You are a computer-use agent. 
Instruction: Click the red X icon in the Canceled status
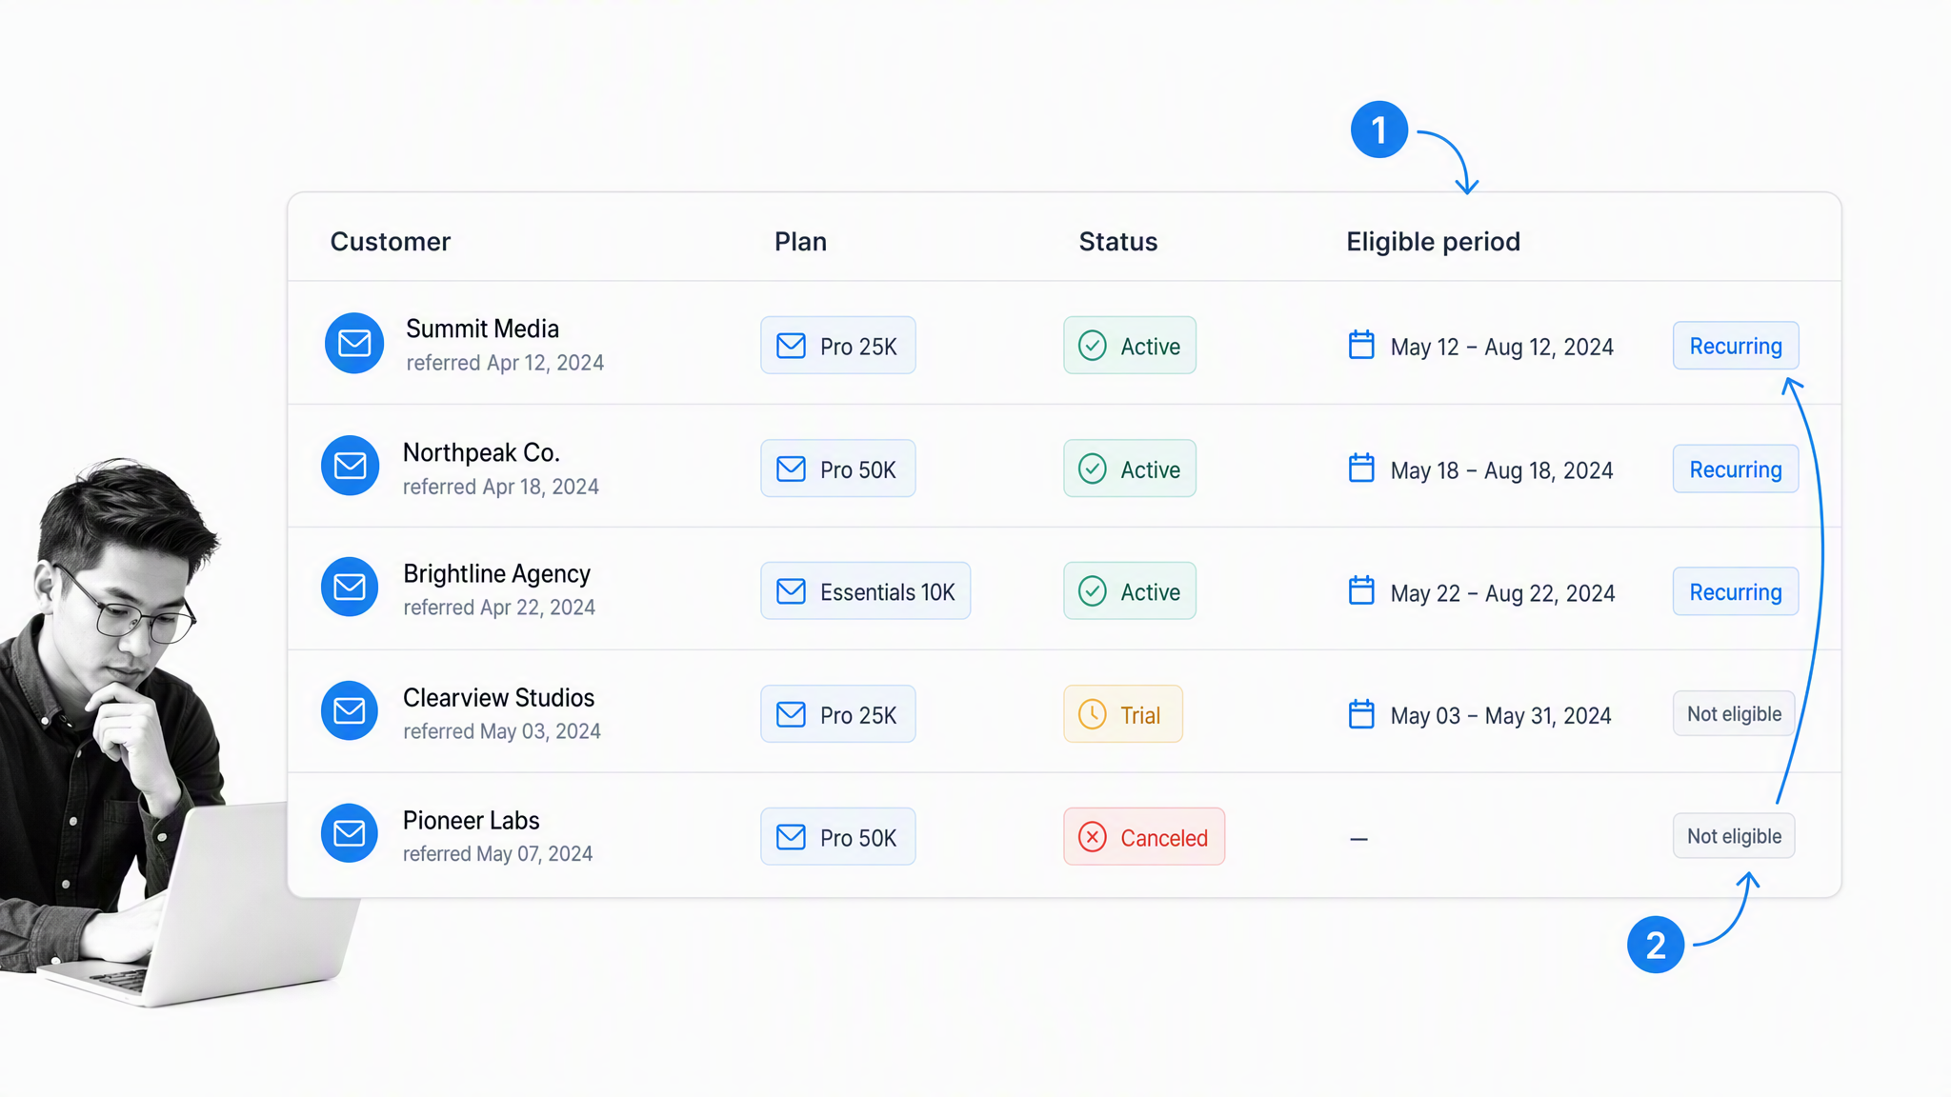point(1093,836)
